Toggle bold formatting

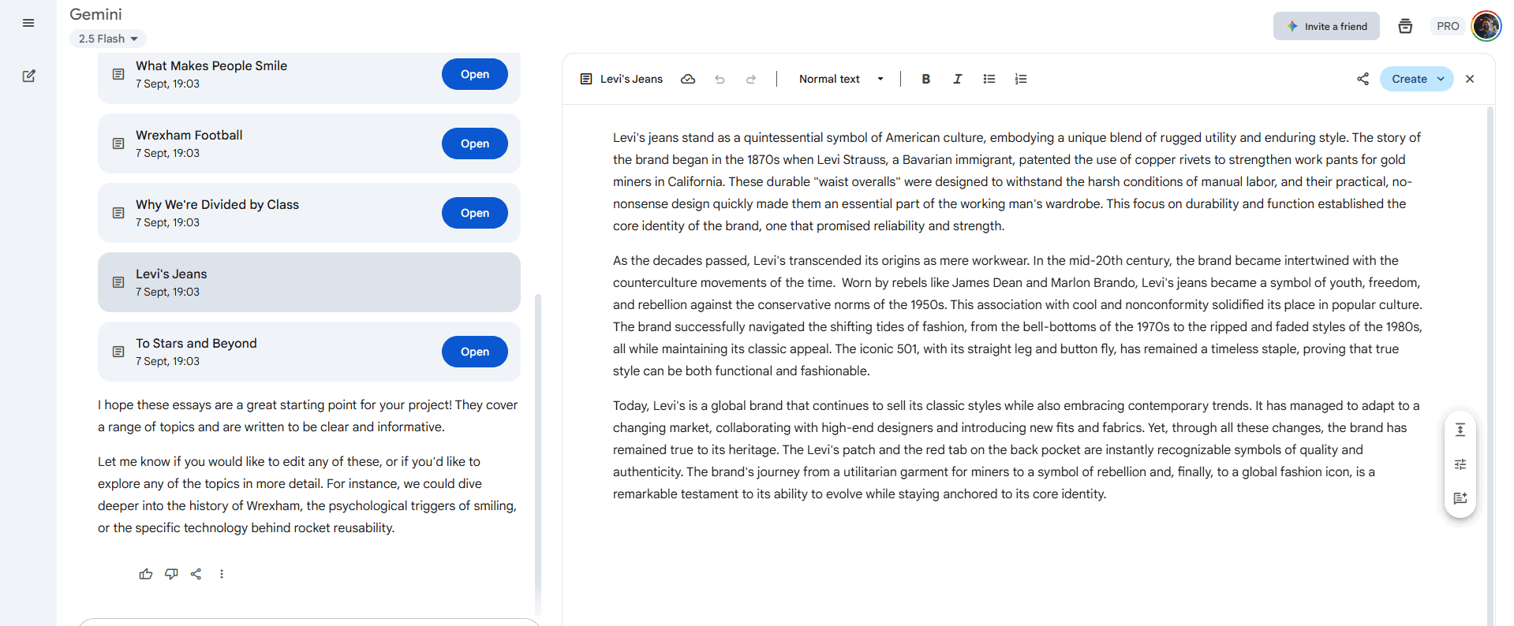pos(926,79)
